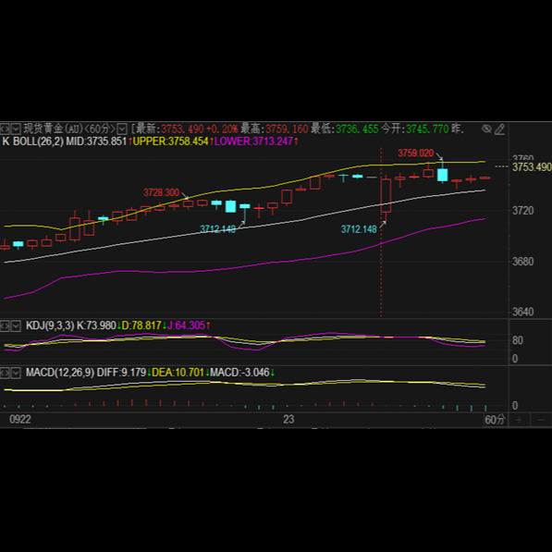Click the right-hand 3712.148 low price label

tap(359, 229)
